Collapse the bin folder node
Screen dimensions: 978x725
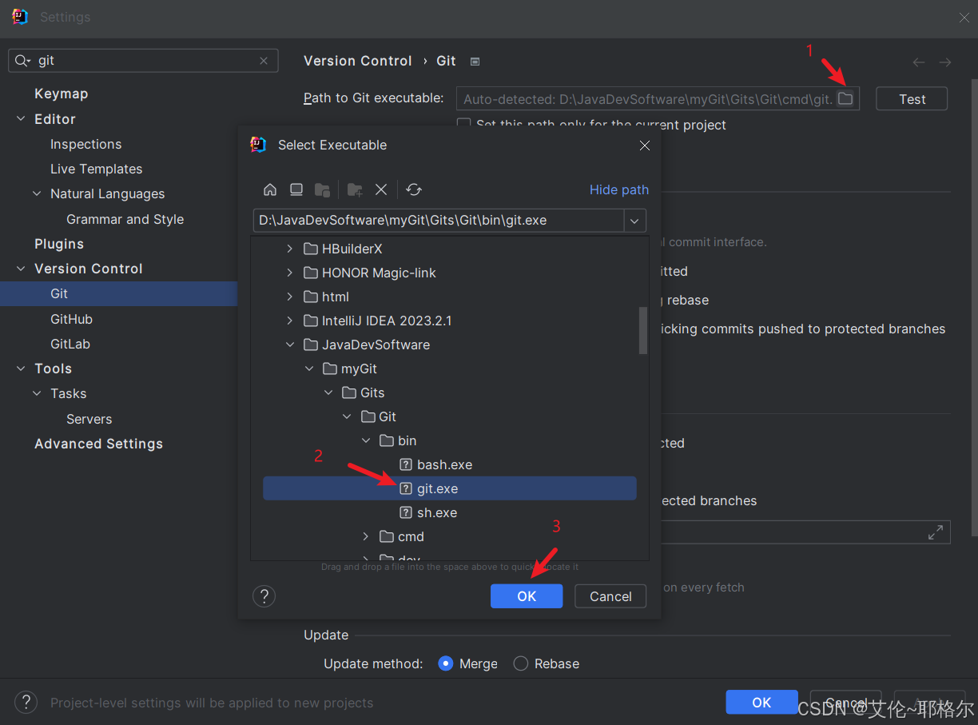366,440
